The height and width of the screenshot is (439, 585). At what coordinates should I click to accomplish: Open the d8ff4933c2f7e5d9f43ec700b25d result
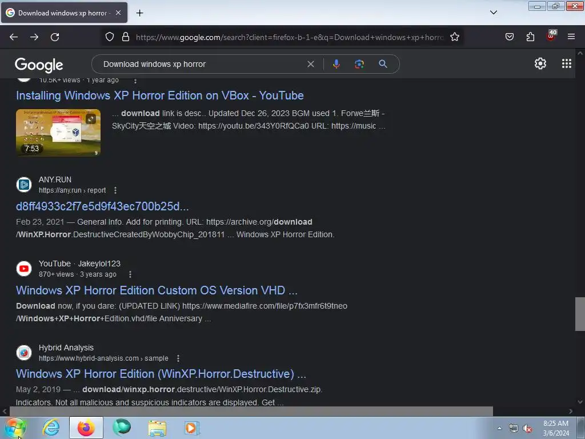[102, 206]
